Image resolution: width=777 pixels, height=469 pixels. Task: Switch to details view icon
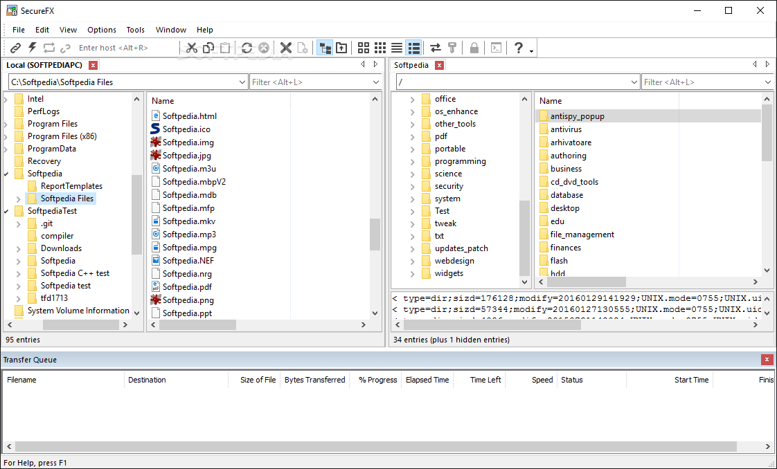coord(413,48)
